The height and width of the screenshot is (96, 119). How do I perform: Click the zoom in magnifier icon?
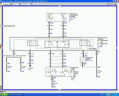[x=20, y=4]
